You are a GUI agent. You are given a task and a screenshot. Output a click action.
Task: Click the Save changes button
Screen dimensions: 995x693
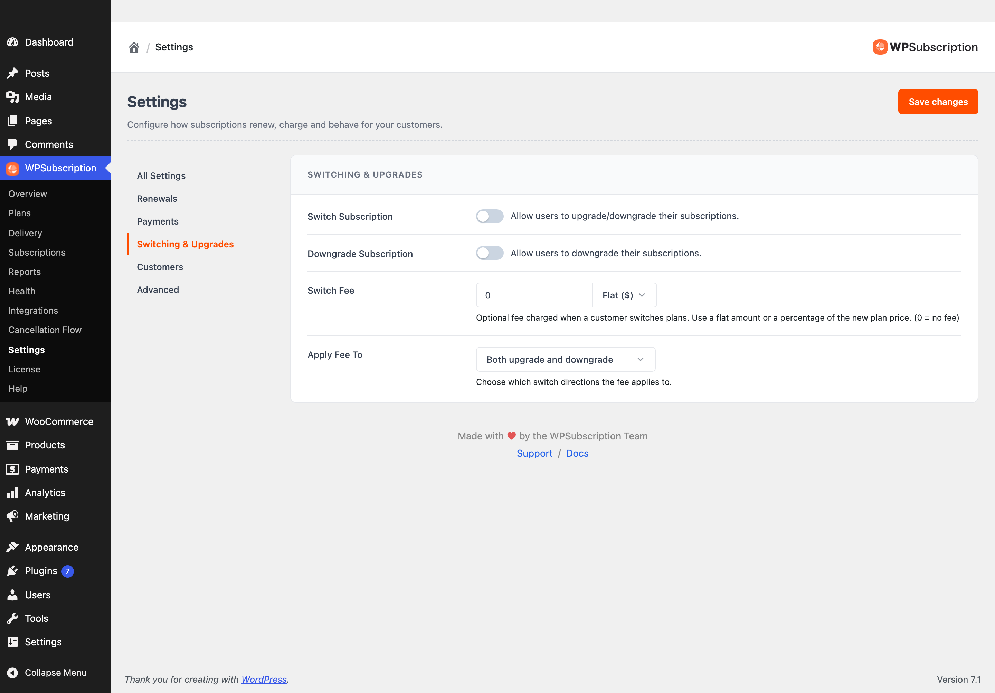tap(938, 102)
